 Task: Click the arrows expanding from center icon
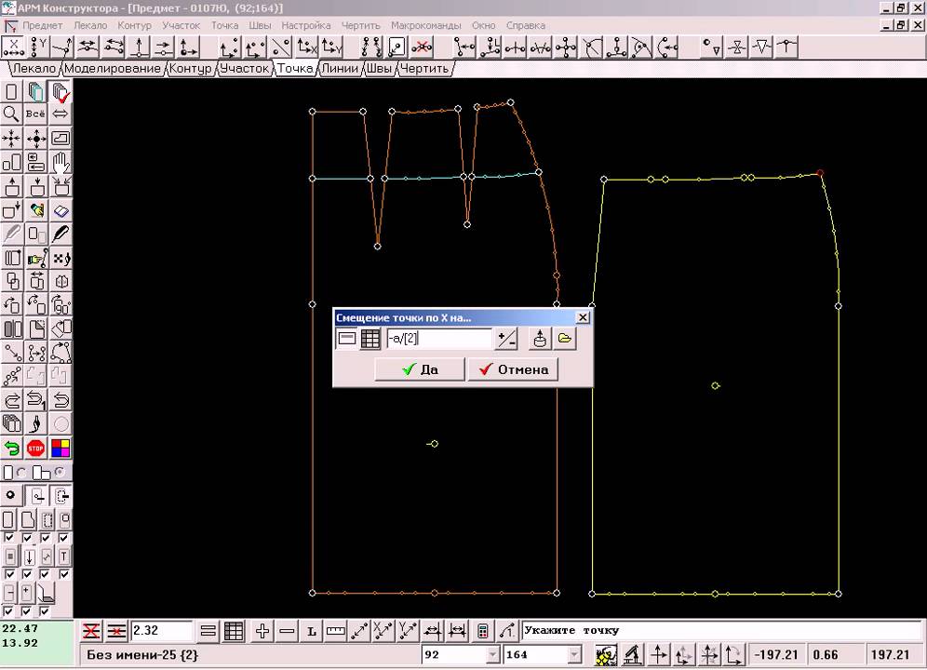point(36,139)
